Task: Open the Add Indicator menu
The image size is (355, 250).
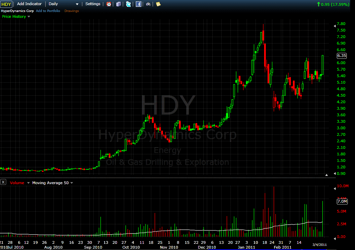Action: point(29,4)
